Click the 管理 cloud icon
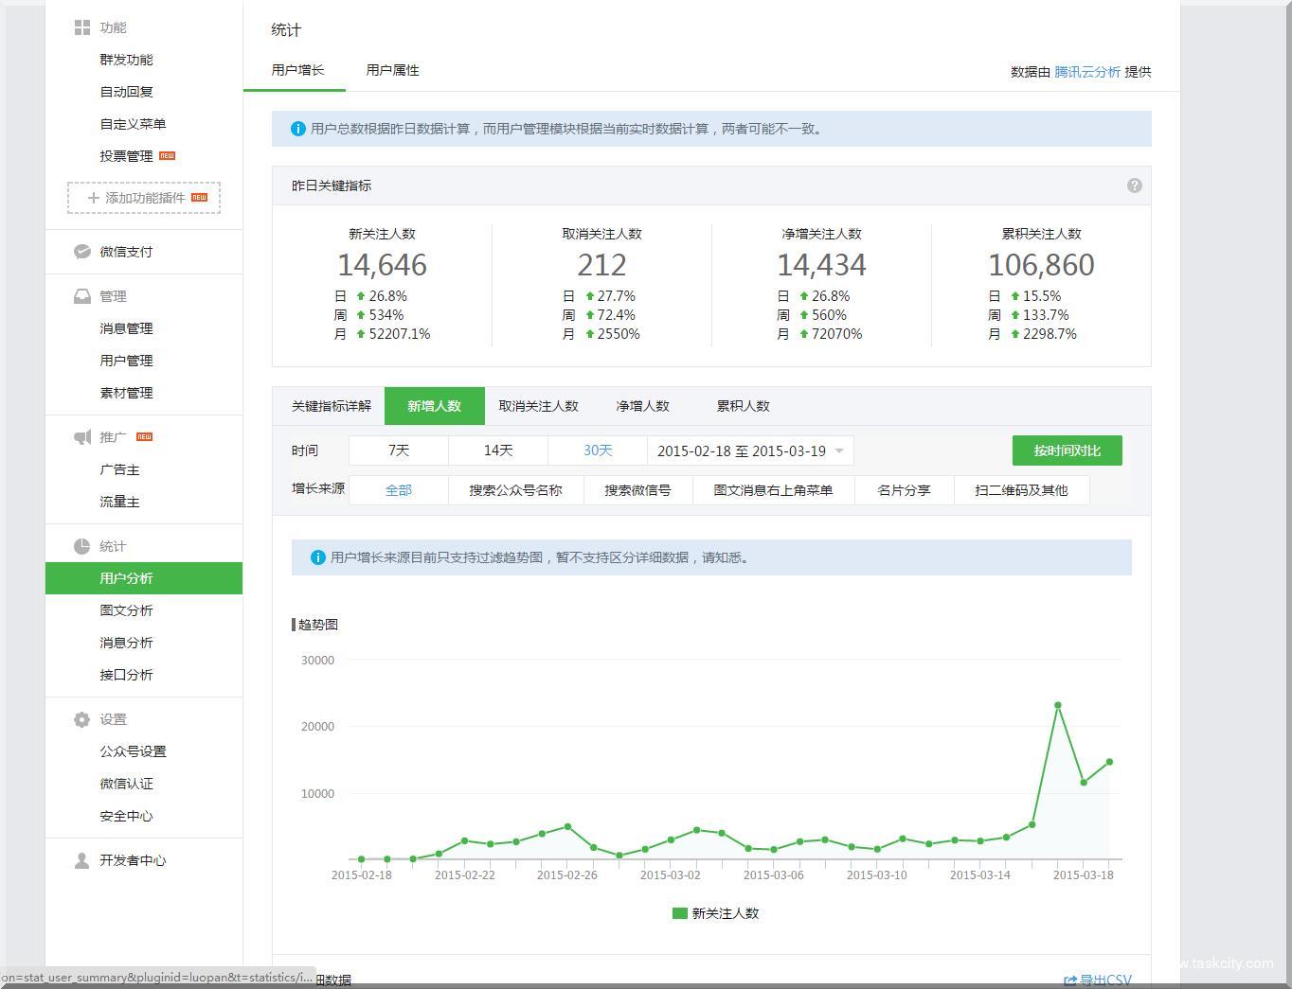1292x989 pixels. pos(82,295)
